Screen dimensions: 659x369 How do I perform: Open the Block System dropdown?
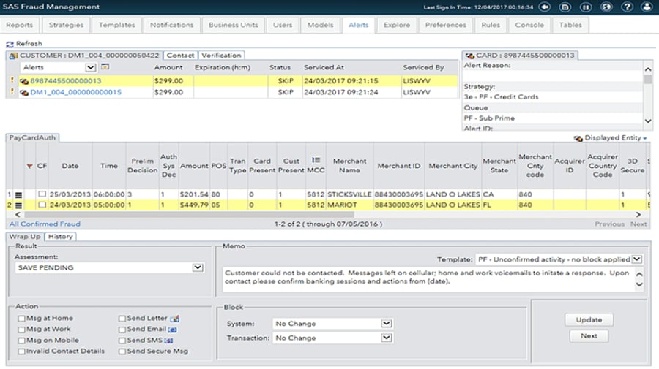[386, 323]
